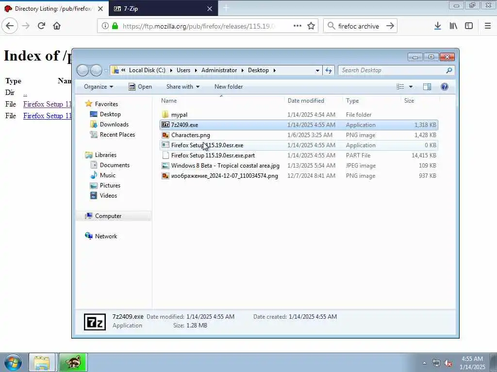
Task: Select the 7z2409.exe file
Action: 298,124
